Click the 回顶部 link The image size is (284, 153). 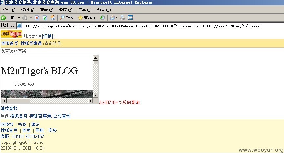(7, 124)
